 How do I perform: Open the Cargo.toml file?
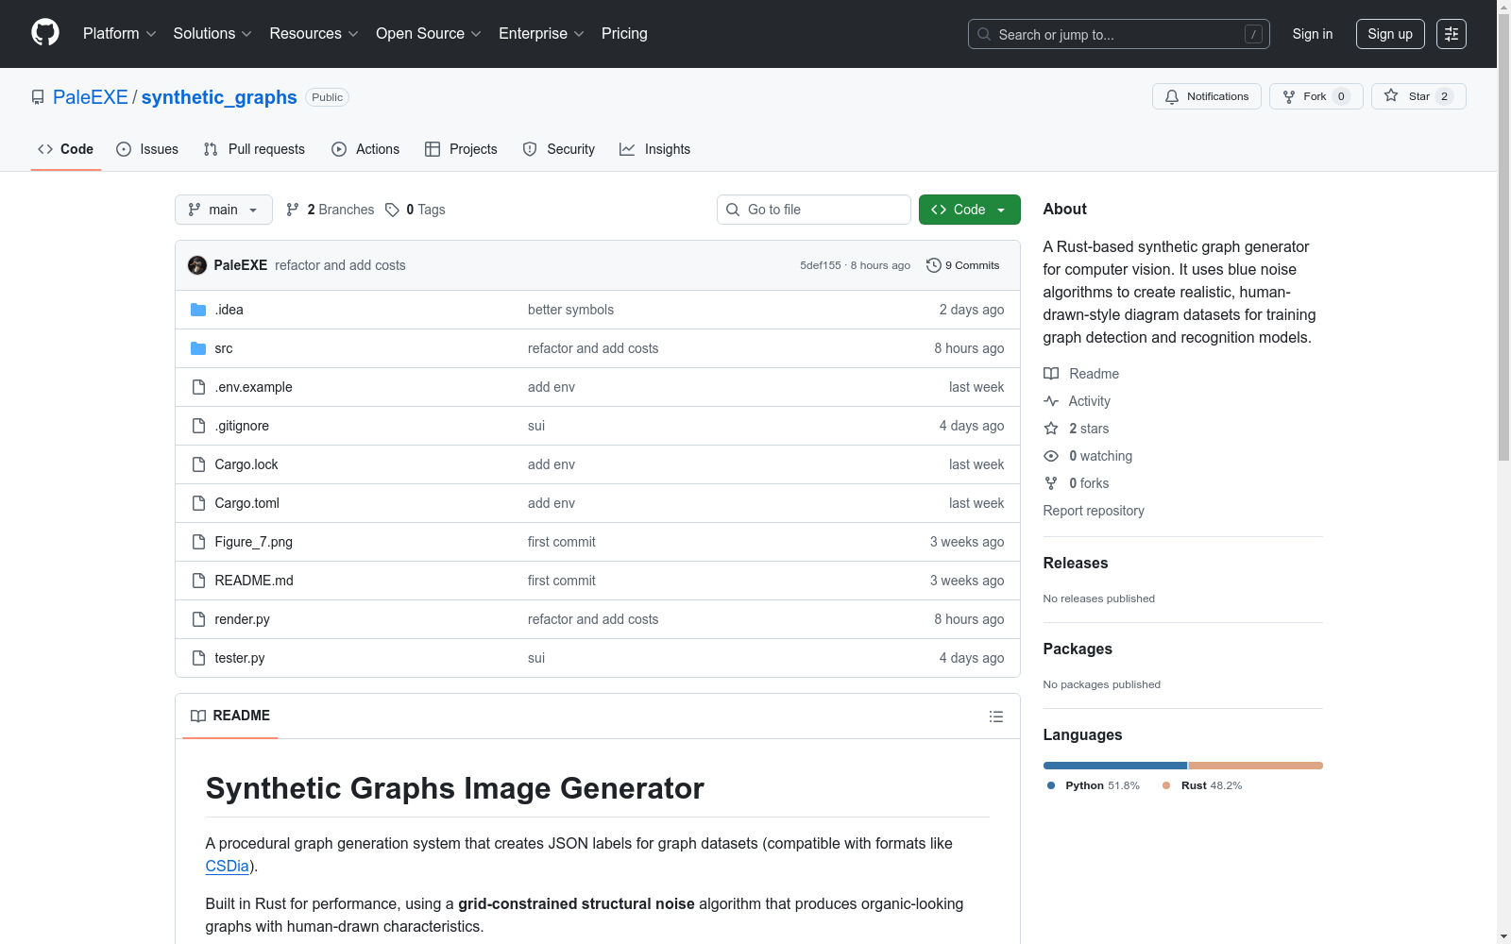pyautogui.click(x=247, y=503)
